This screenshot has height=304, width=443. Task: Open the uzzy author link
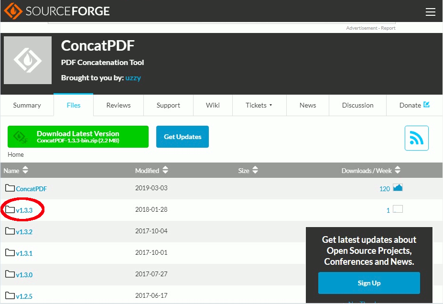(133, 78)
